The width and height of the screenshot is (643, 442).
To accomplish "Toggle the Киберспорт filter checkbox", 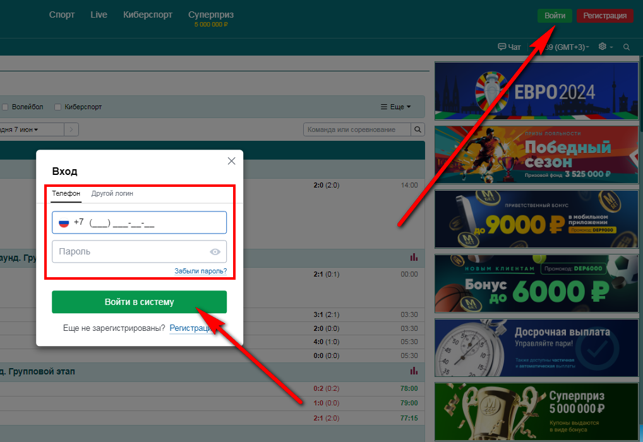I will tap(58, 107).
